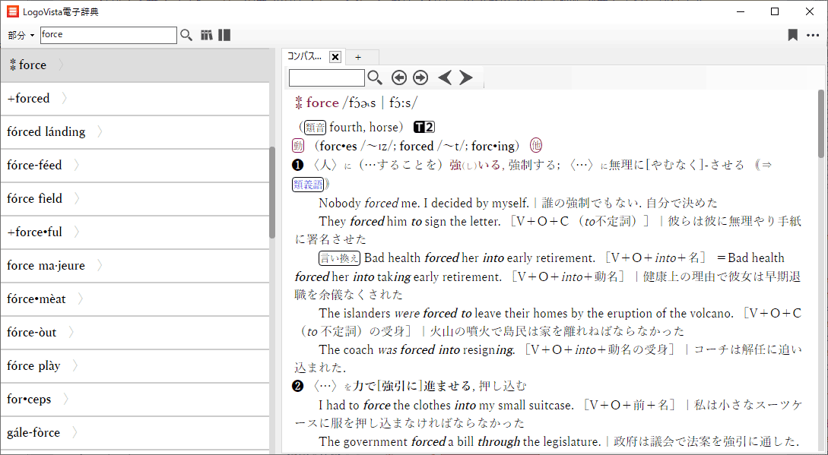Open the dictionary bookshelf icon

pos(207,35)
